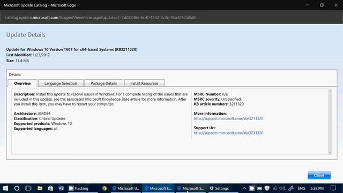Check the battery status tray icon
Screen dimensions: 343x193
pyautogui.click(x=259, y=188)
